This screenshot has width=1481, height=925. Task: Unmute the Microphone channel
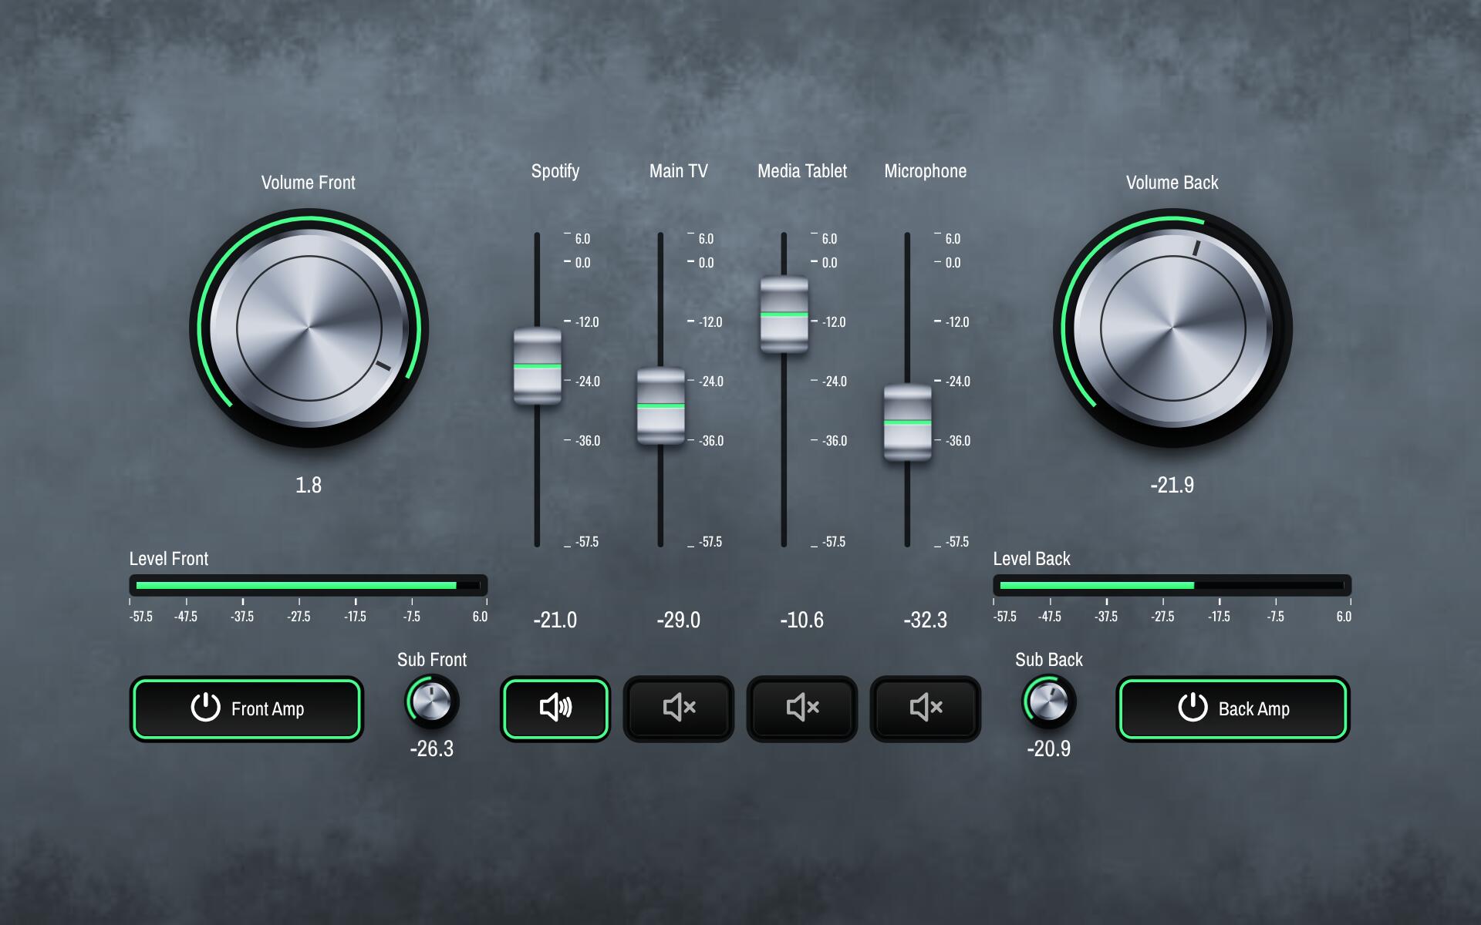pyautogui.click(x=925, y=708)
